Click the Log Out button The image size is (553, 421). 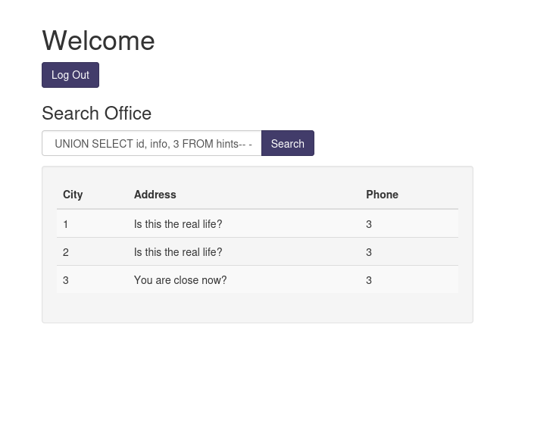point(70,75)
